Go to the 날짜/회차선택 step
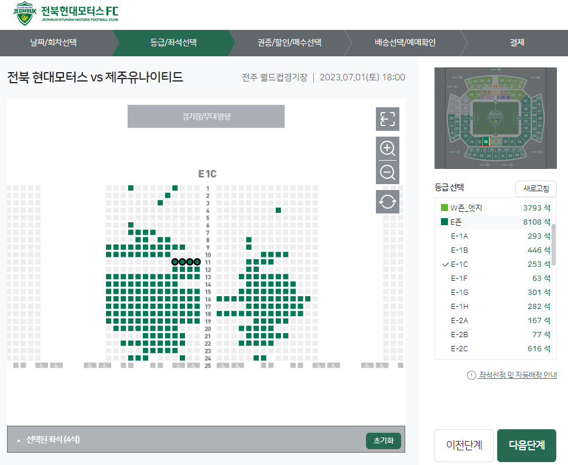Image resolution: width=568 pixels, height=465 pixels. pos(54,42)
